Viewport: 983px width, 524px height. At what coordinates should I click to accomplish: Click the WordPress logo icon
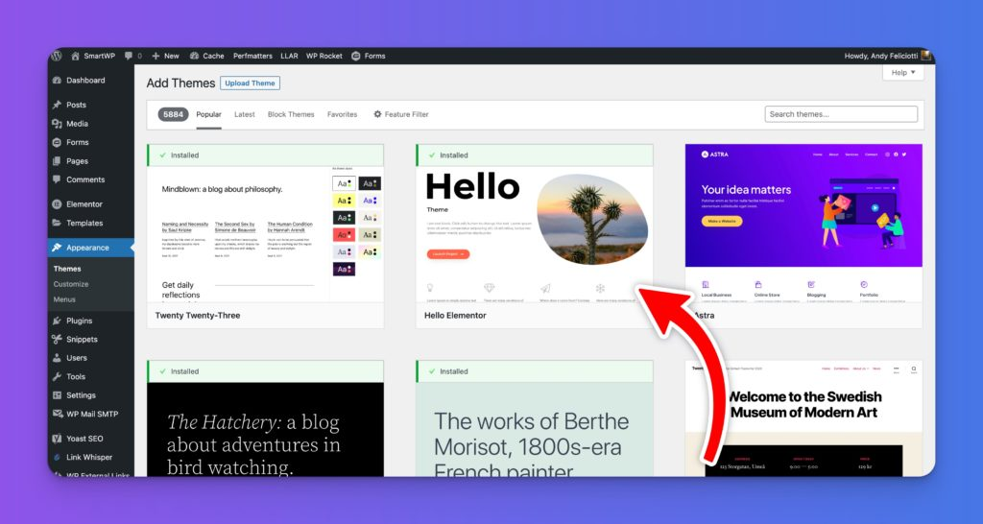coord(57,56)
